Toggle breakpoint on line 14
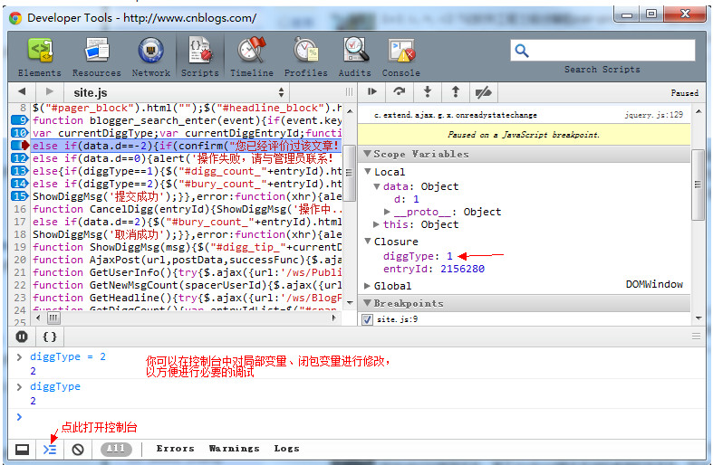 point(20,184)
